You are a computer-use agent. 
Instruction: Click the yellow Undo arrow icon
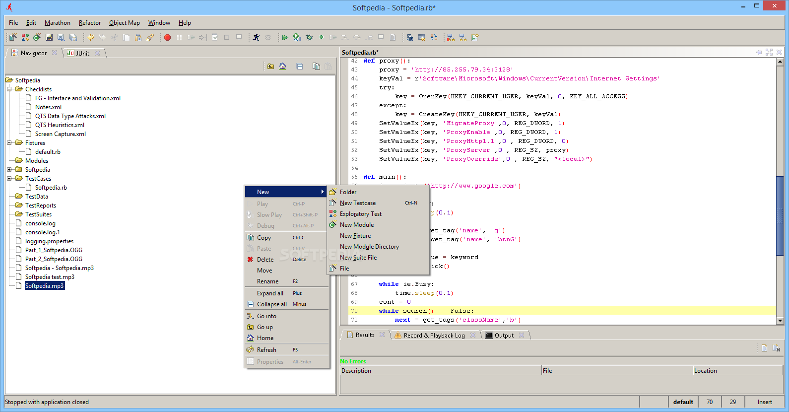[90, 37]
